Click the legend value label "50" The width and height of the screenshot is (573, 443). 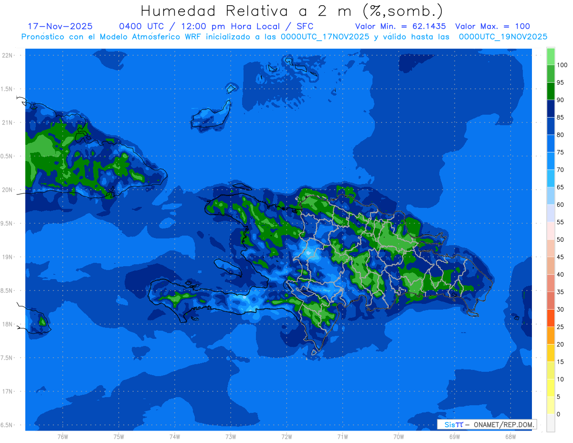(560, 239)
